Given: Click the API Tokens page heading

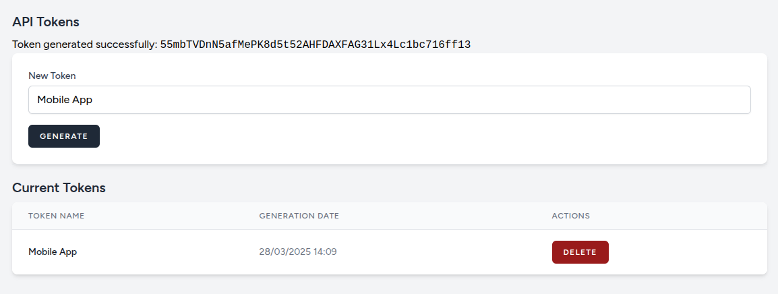Looking at the screenshot, I should pos(46,22).
